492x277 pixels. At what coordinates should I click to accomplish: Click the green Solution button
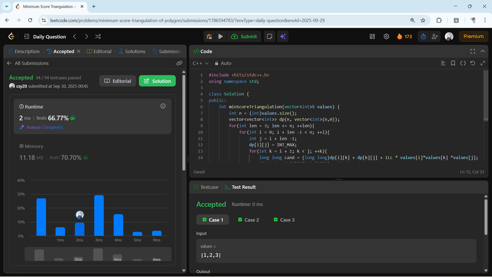[157, 81]
